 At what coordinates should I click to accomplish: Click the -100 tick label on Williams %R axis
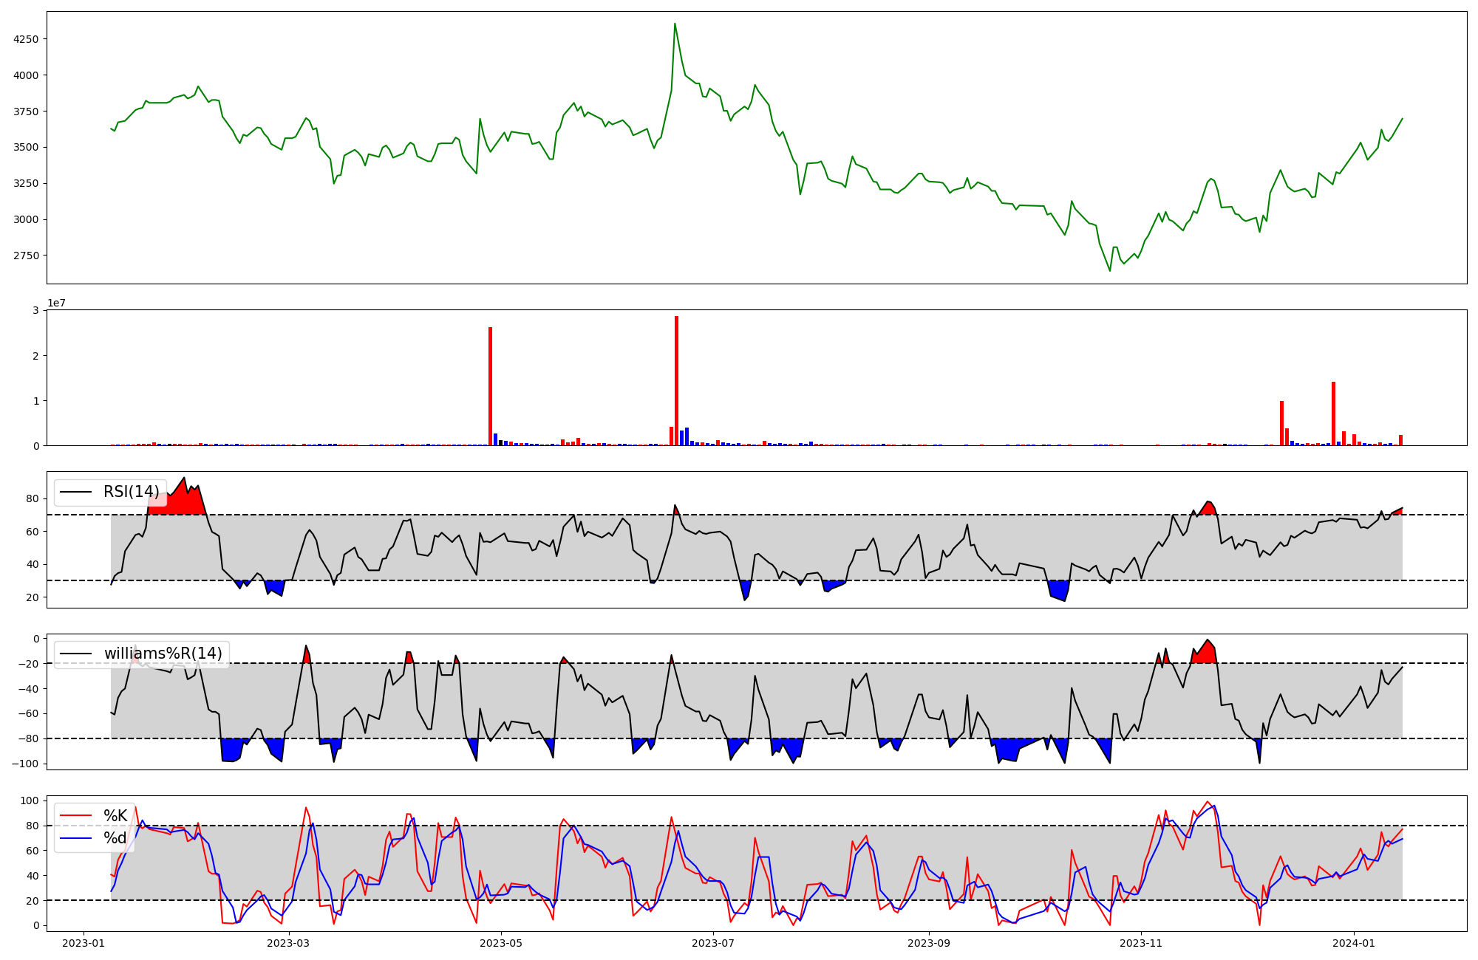tap(25, 764)
